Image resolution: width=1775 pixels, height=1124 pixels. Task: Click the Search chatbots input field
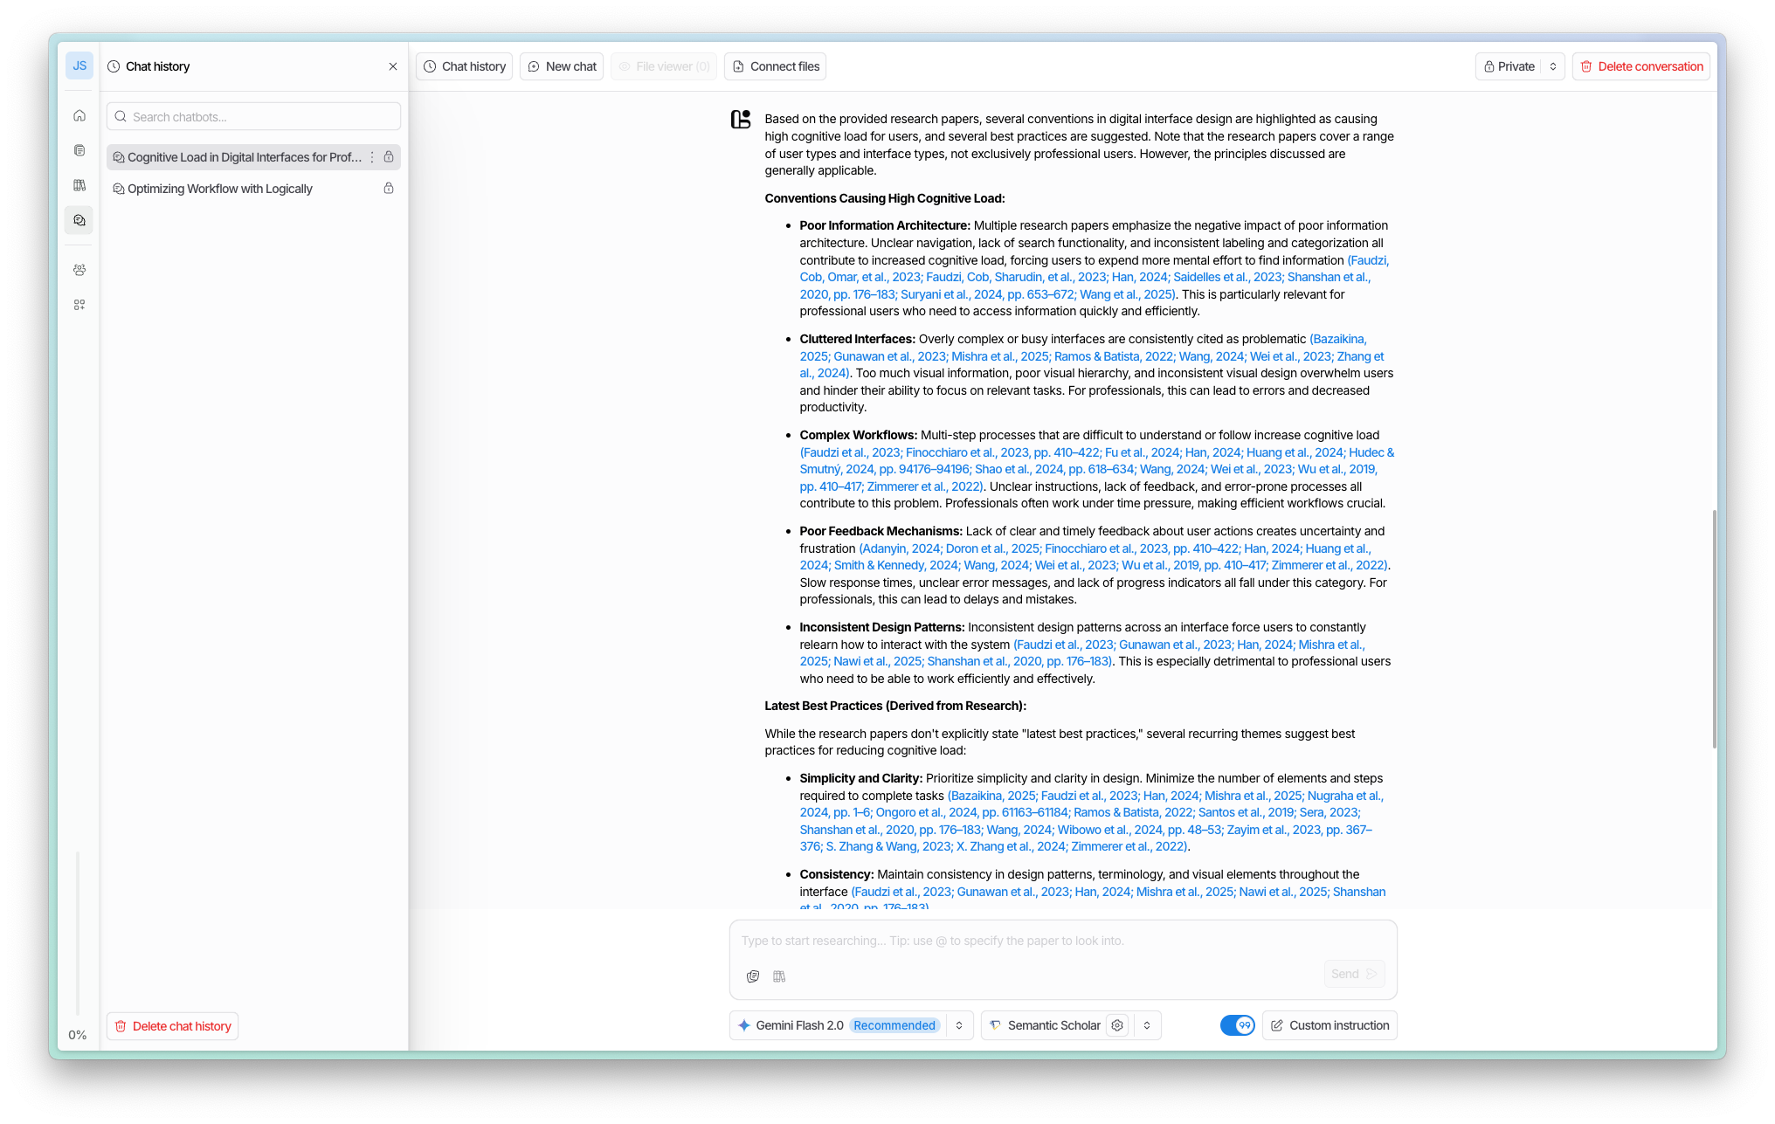[253, 117]
